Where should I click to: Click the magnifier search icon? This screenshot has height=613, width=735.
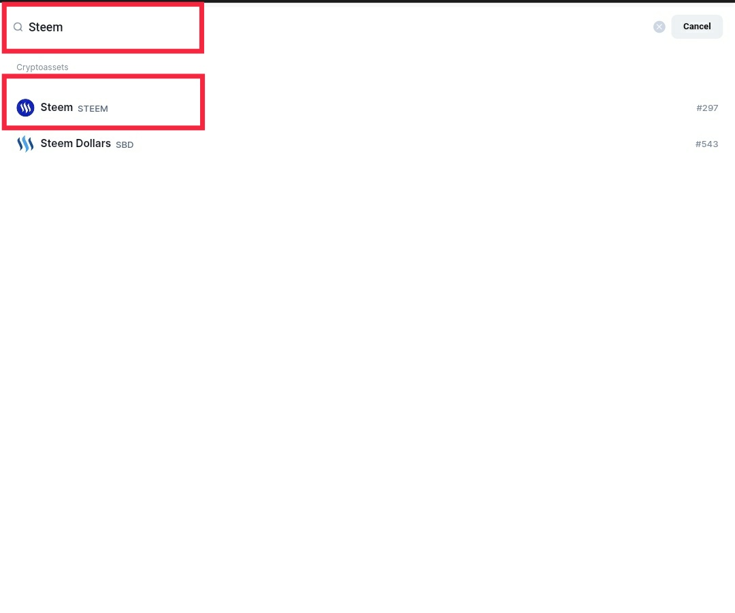tap(18, 27)
